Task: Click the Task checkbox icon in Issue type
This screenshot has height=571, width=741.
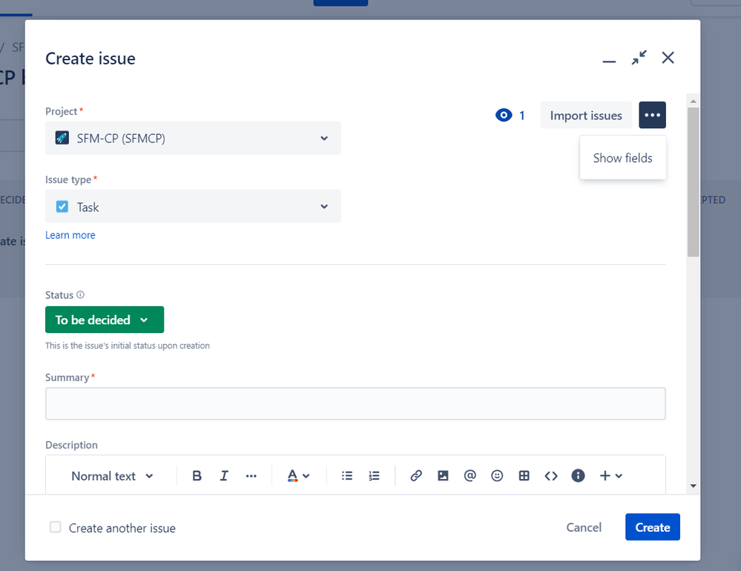Action: pyautogui.click(x=62, y=206)
